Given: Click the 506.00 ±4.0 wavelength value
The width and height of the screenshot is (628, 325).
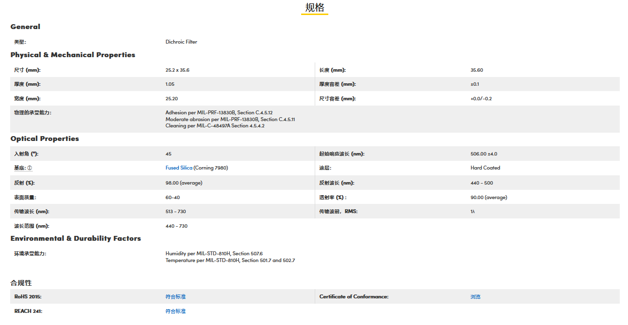Looking at the screenshot, I should pyautogui.click(x=483, y=154).
